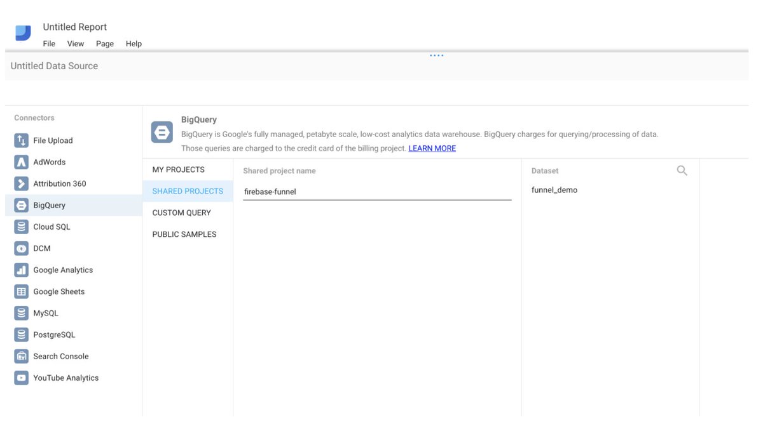Viewport: 763px width, 443px height.
Task: Choose the Google Sheets connector label
Action: [x=59, y=291]
